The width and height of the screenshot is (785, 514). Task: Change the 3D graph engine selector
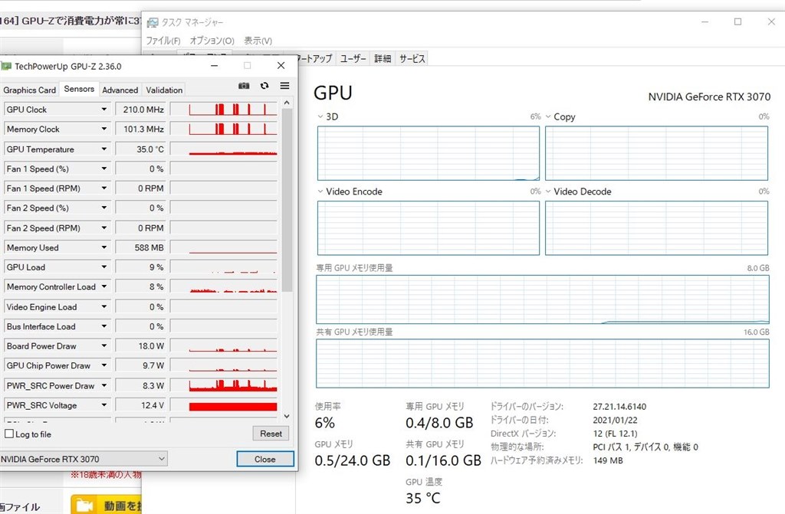click(x=320, y=116)
